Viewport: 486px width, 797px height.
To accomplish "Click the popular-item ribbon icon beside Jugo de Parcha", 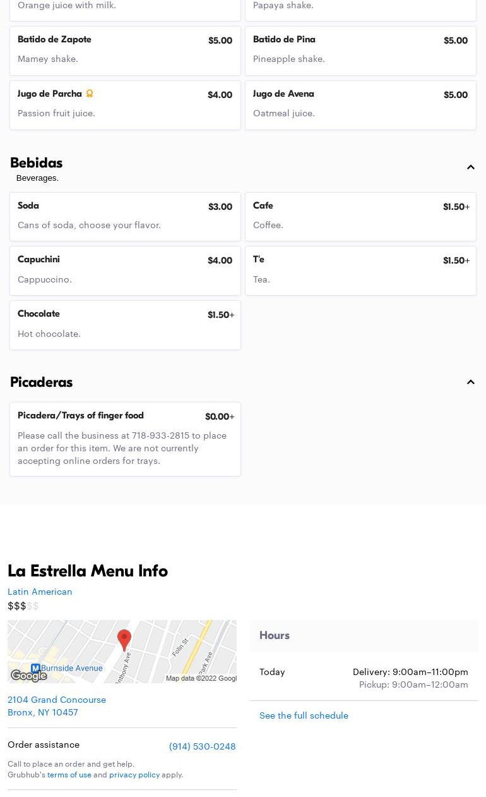I will (90, 94).
